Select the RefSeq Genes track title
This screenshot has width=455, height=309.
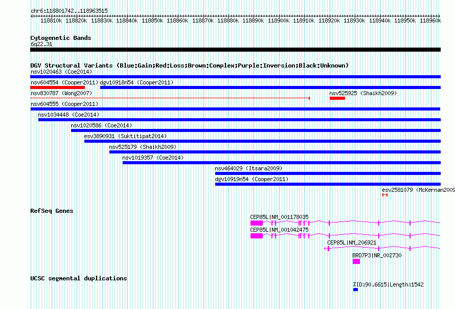tap(52, 211)
